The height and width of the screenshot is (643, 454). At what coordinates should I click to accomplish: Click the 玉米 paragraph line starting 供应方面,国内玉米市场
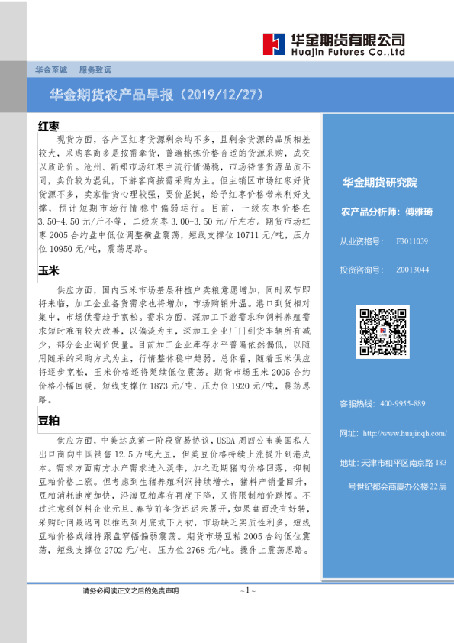[x=183, y=290]
